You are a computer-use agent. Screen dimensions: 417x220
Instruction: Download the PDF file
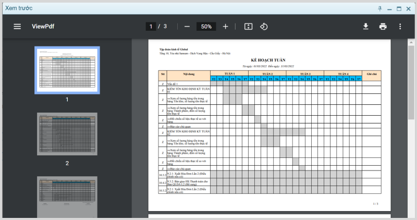click(x=366, y=27)
